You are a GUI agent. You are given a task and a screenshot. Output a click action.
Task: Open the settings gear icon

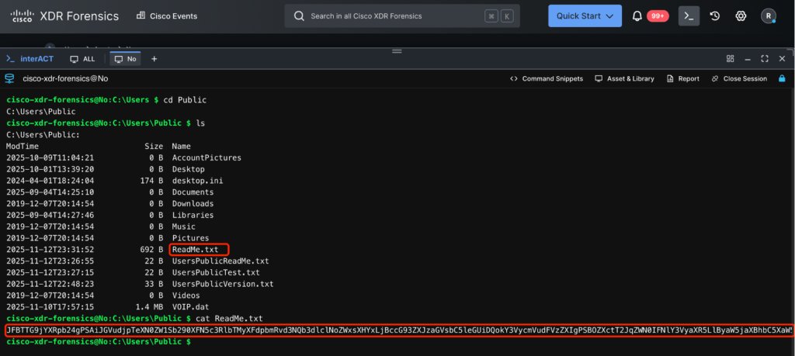pyautogui.click(x=741, y=16)
